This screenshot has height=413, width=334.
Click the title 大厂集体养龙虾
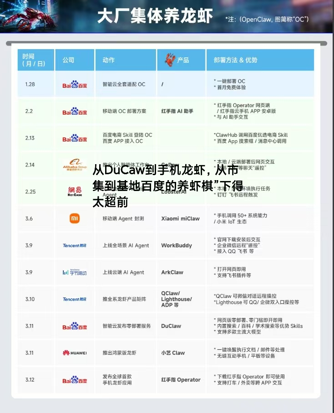(155, 16)
